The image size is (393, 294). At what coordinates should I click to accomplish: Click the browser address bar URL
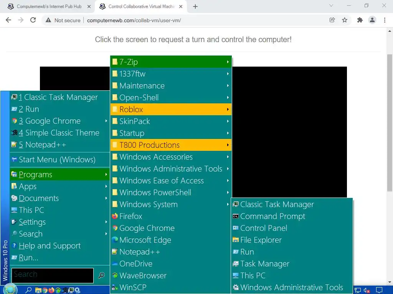pos(134,20)
